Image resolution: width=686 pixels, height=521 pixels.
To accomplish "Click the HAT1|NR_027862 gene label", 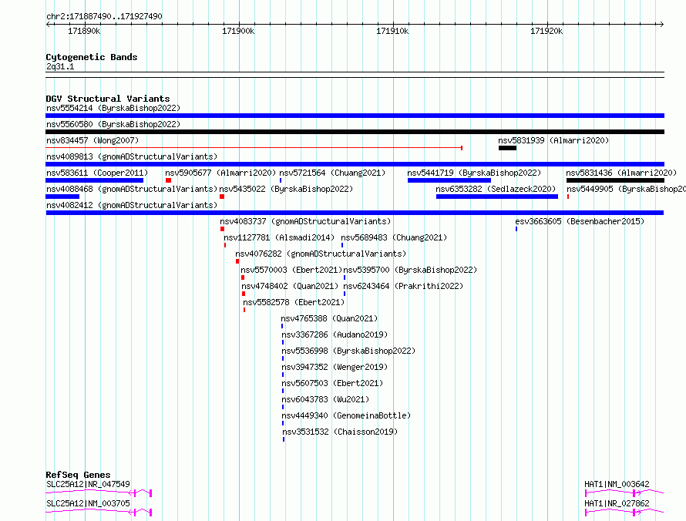I will coord(617,503).
